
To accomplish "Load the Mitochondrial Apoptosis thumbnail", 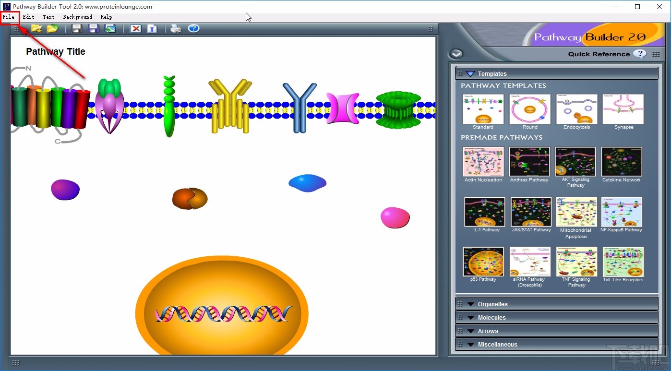I will pyautogui.click(x=576, y=212).
